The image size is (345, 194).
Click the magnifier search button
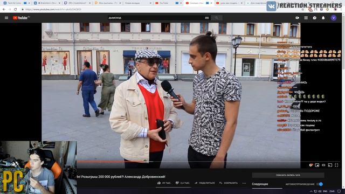pos(217,18)
